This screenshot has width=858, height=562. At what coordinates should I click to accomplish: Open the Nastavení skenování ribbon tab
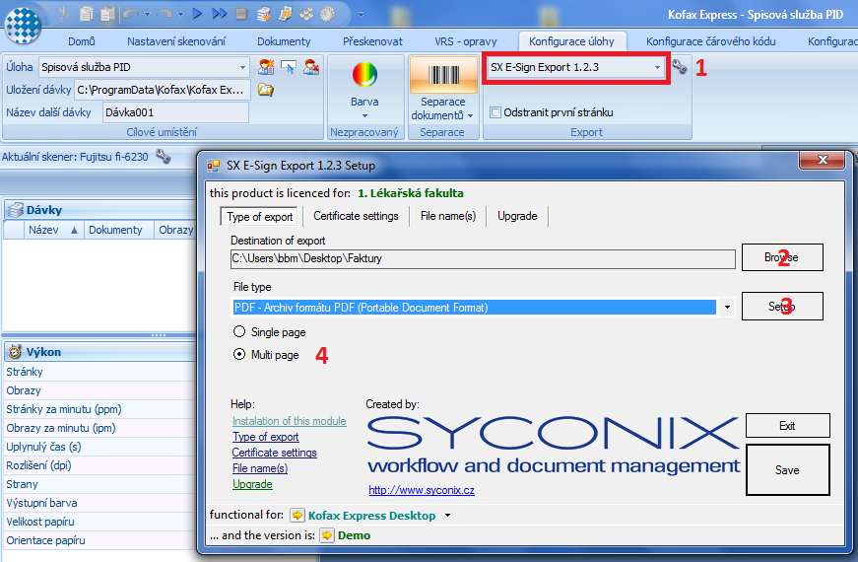pos(176,41)
